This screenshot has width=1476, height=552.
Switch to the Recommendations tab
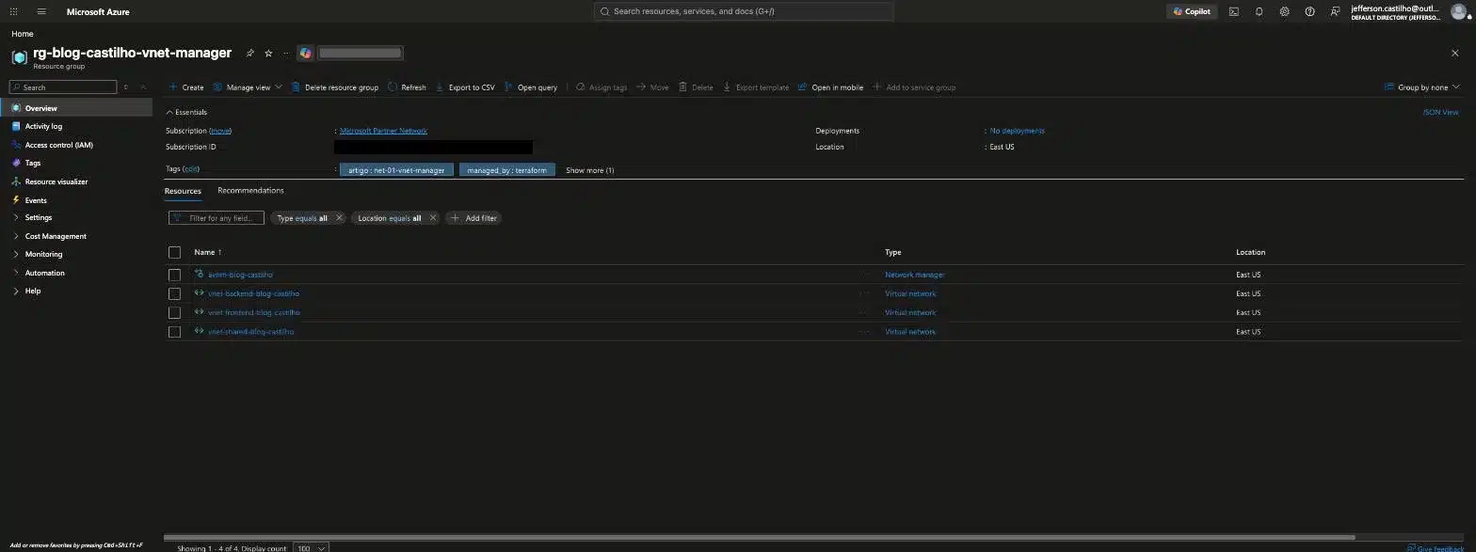point(250,190)
